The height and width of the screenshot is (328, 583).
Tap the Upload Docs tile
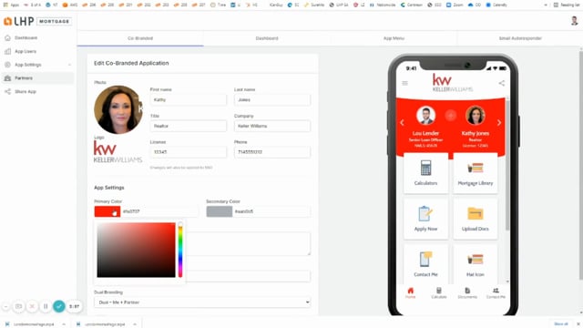pos(476,219)
